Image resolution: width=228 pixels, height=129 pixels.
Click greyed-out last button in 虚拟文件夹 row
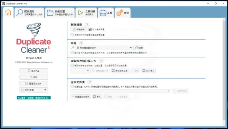tap(122, 97)
